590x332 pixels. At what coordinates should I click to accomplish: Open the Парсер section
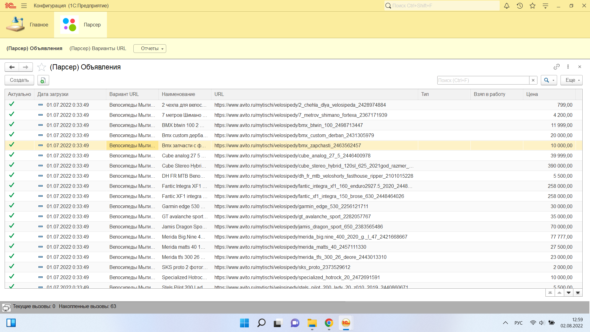click(x=81, y=25)
